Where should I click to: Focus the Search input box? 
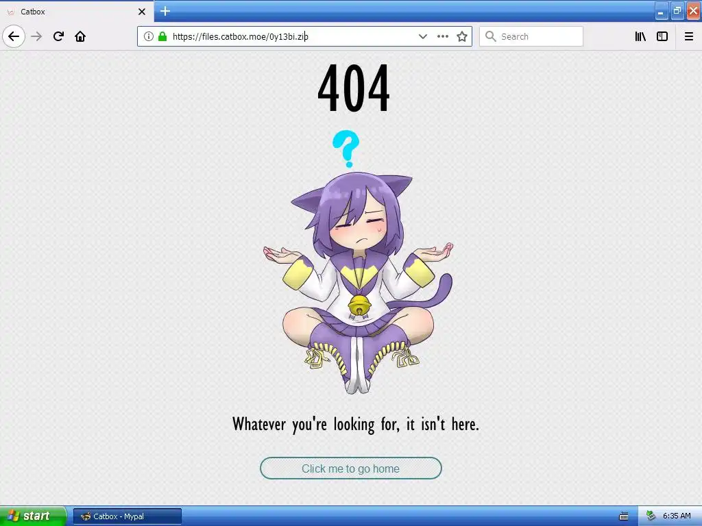click(x=531, y=36)
